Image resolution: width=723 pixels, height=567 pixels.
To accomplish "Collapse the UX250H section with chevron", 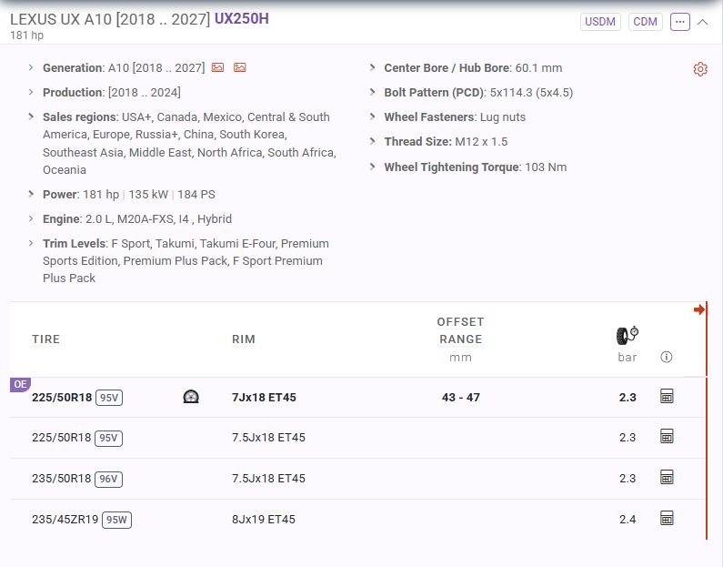I will pyautogui.click(x=702, y=22).
